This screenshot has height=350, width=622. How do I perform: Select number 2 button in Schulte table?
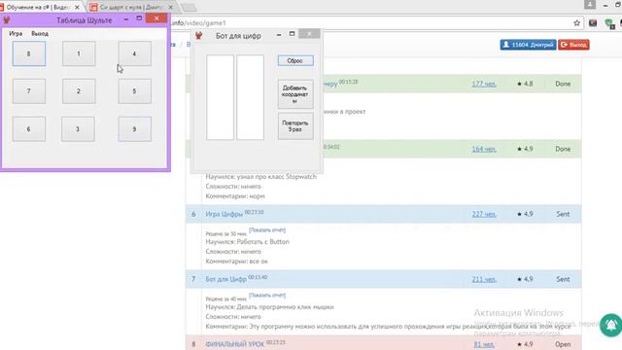pyautogui.click(x=79, y=90)
